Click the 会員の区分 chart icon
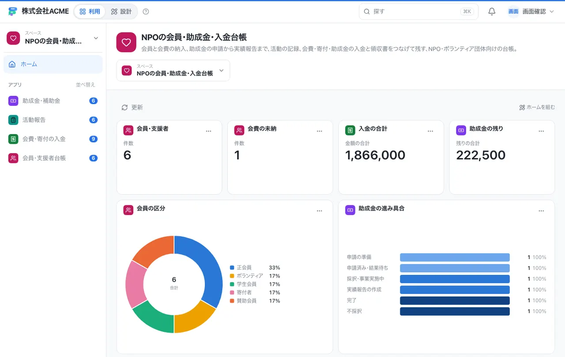Viewport: 565px width, 357px height. [128, 210]
